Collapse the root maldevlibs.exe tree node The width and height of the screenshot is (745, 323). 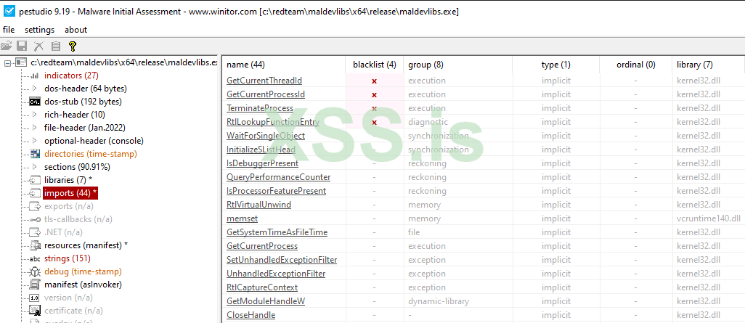(x=7, y=62)
